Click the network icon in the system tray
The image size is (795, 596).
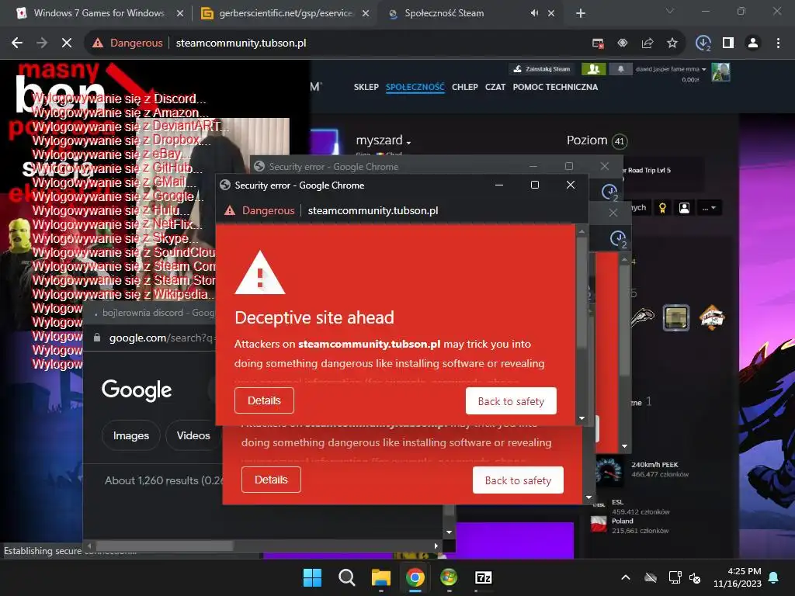point(675,577)
